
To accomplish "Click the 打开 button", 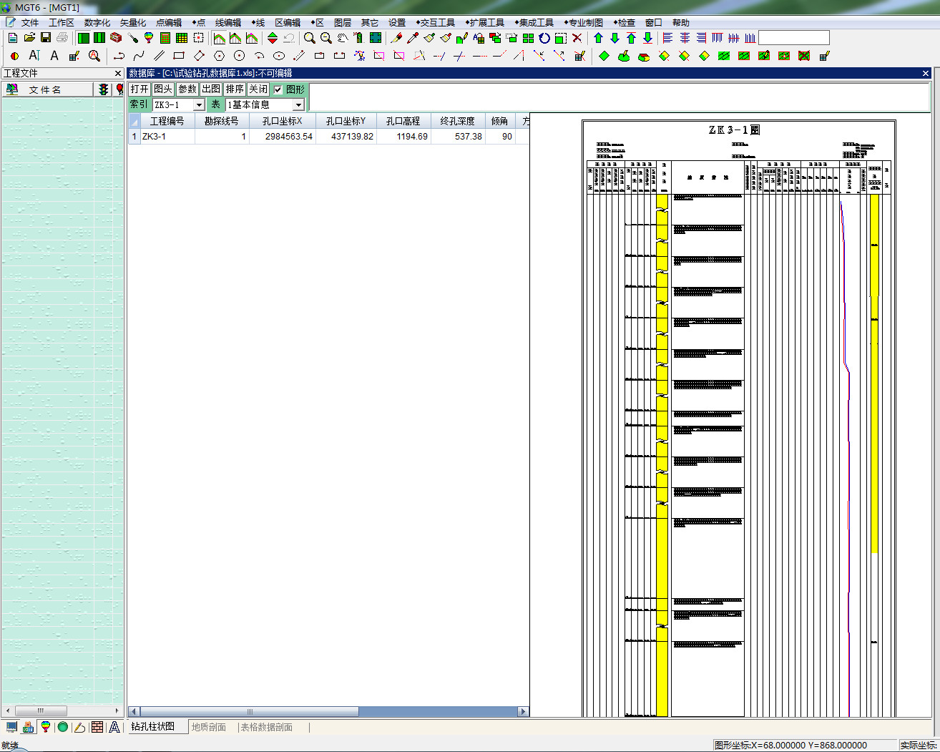I will [139, 89].
